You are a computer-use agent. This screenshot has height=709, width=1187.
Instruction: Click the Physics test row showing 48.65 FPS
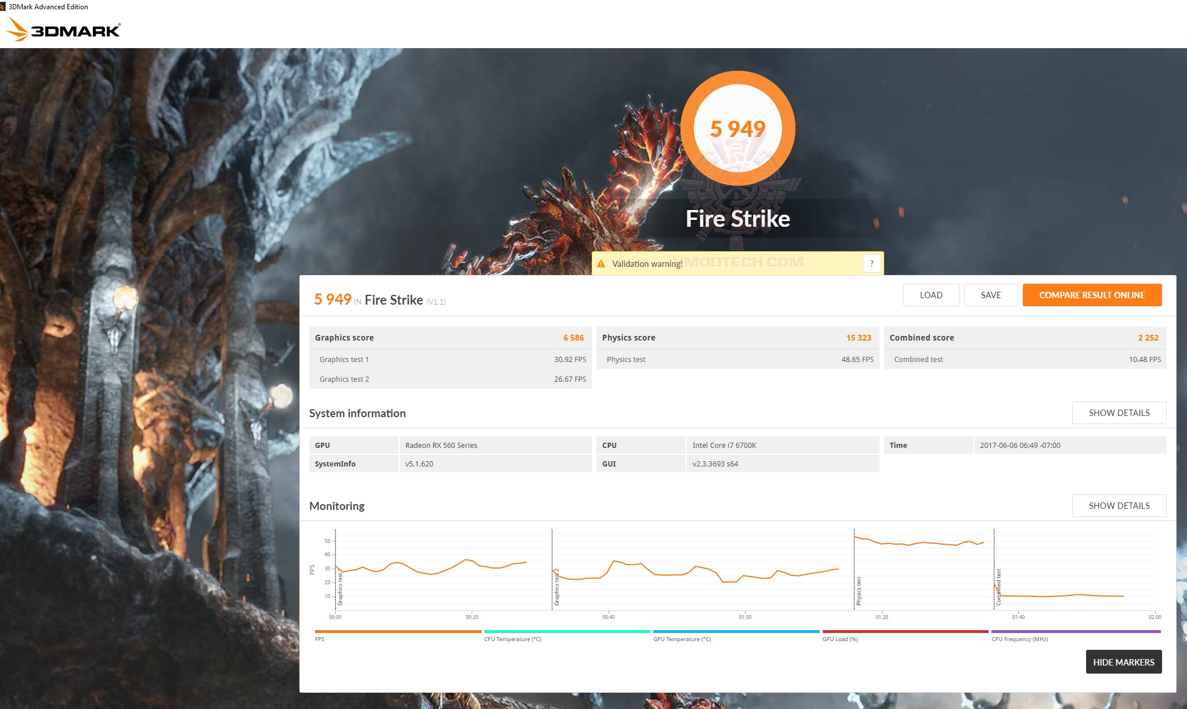pyautogui.click(x=737, y=359)
